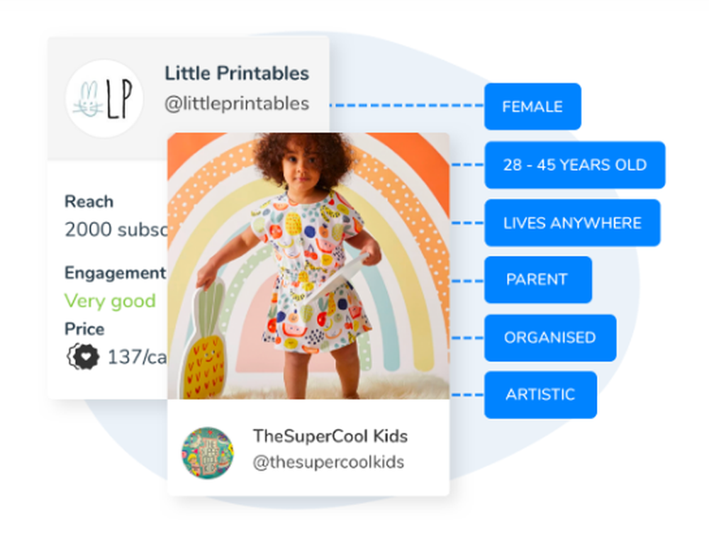Viewport: 709px width, 558px height.
Task: Click the Little Printables bunny LP avatar
Action: (104, 99)
